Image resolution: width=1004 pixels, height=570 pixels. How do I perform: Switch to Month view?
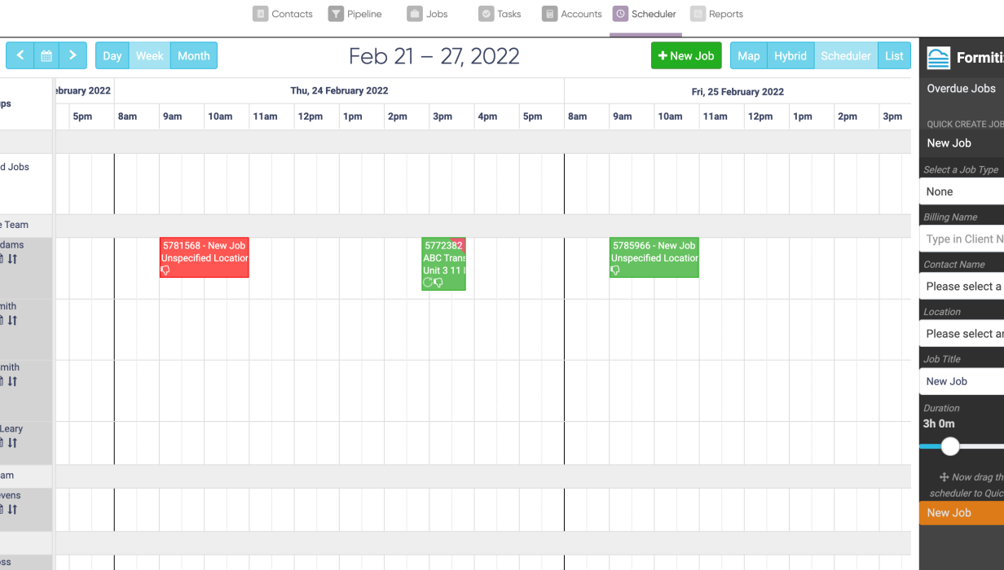click(194, 55)
